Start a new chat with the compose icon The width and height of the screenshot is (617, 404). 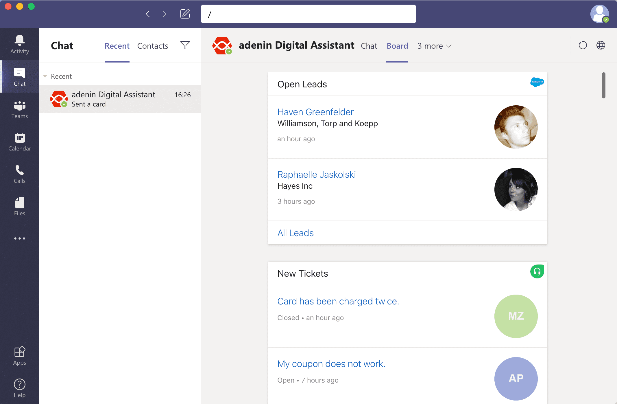coord(185,14)
